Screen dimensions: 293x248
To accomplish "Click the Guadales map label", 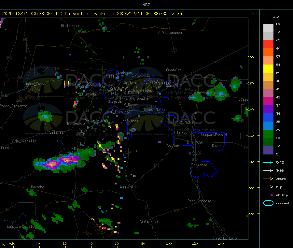I will pyautogui.click(x=174, y=70).
